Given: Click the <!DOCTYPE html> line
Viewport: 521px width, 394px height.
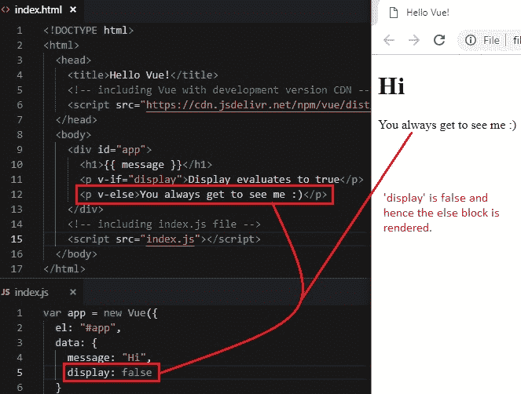Looking at the screenshot, I should coord(88,31).
